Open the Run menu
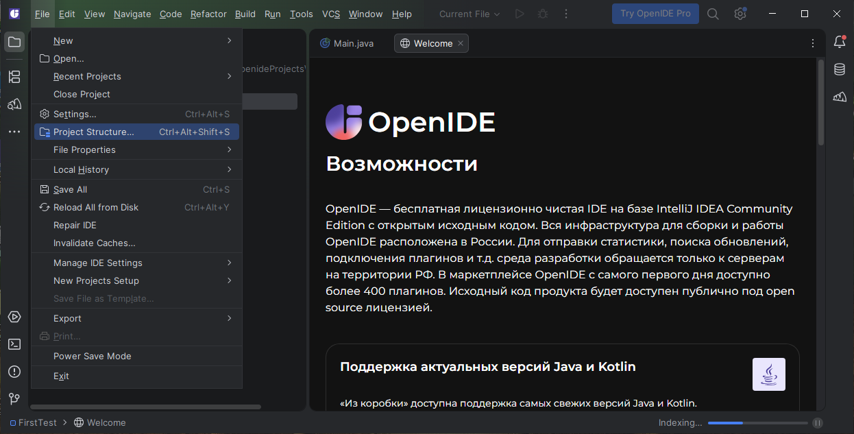This screenshot has width=854, height=434. [x=273, y=14]
